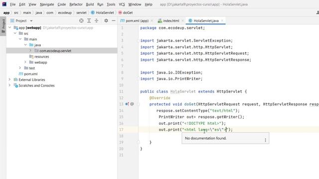The width and height of the screenshot is (319, 179).
Task: Select pom.xml in the project tree
Action: click(x=30, y=74)
